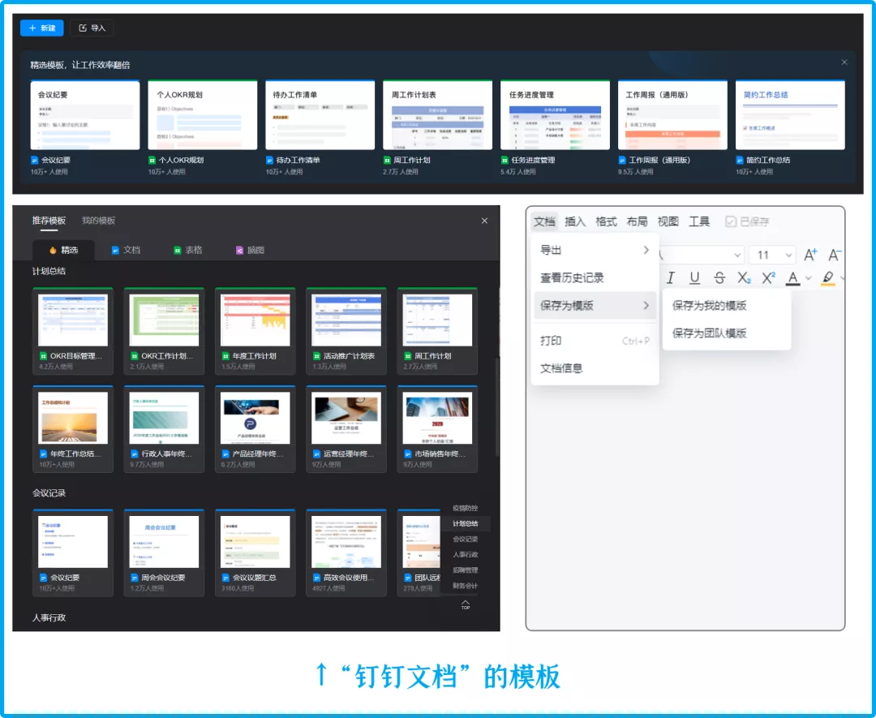Jump to 计划总结 section in side index
Screen dimensions: 876x718
[x=466, y=523]
